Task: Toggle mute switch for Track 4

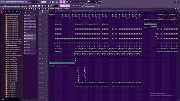Action: (47, 32)
